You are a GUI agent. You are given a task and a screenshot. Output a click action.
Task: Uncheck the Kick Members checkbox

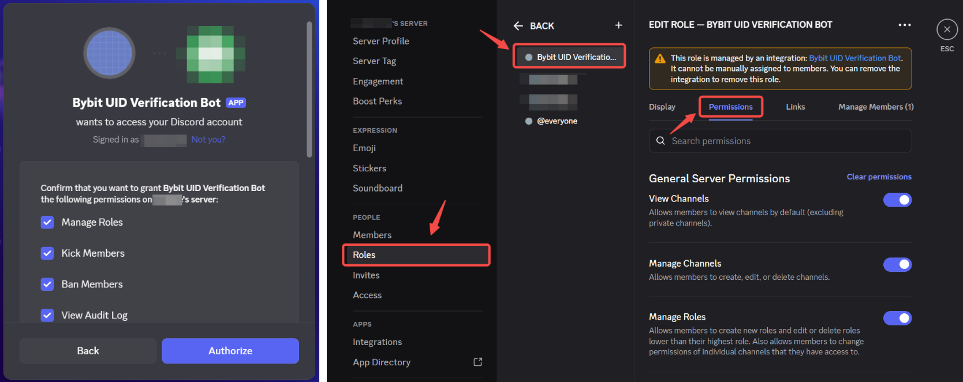[x=47, y=253]
